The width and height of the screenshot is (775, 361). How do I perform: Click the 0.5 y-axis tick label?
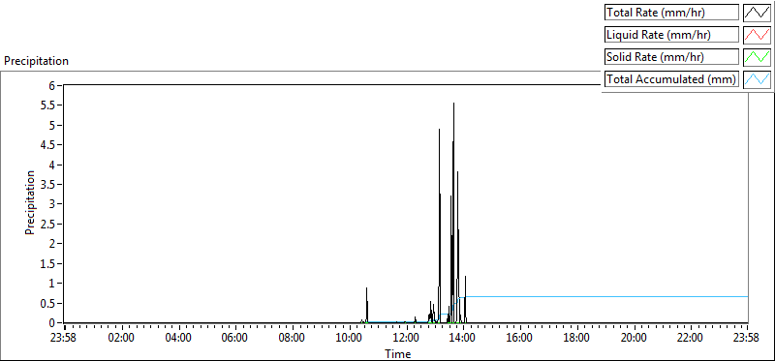[46, 303]
